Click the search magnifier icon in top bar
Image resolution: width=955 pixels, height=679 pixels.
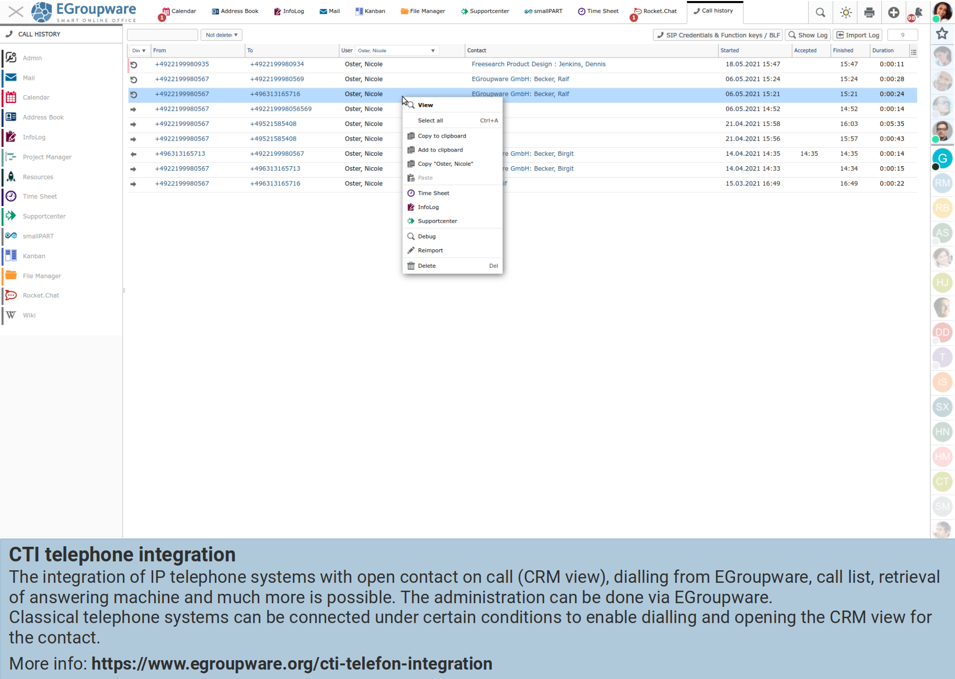click(820, 13)
